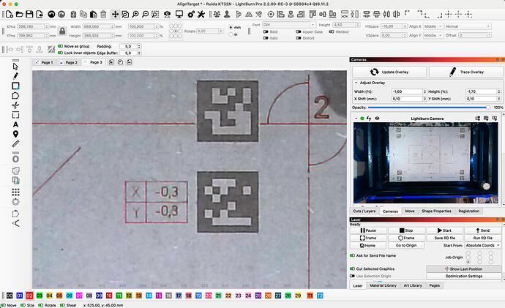Screen dimensions: 505x308
Task: Open the Shape Properties tab
Action: pyautogui.click(x=436, y=211)
